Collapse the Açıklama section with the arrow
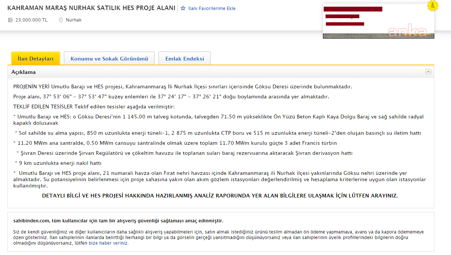The height and width of the screenshot is (255, 451). (428, 72)
